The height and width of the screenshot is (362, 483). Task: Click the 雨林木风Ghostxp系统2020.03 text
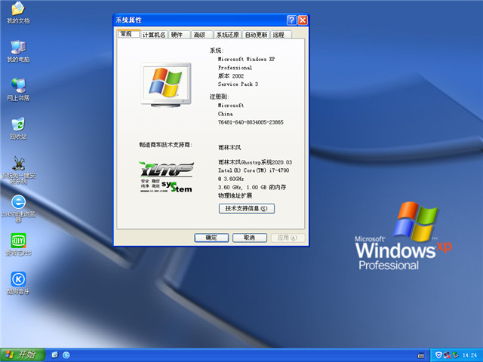[x=255, y=162]
